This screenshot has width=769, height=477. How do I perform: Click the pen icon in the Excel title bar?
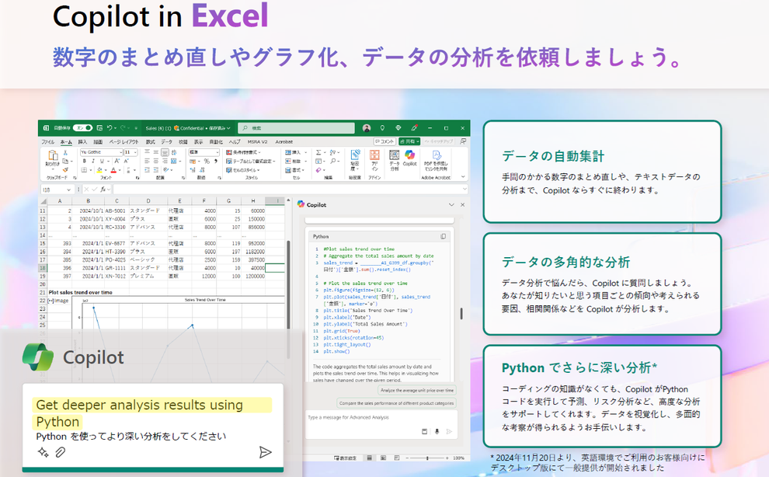click(x=415, y=128)
